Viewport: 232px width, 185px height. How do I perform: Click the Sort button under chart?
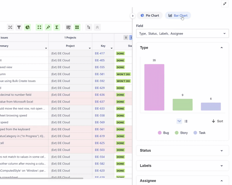(217, 121)
